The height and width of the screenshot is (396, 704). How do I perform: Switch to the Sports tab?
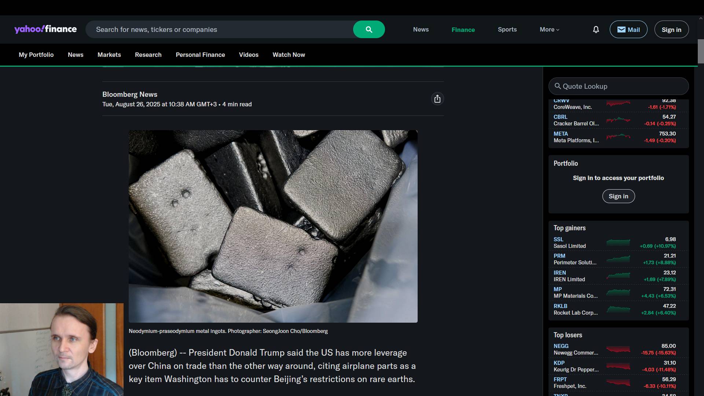click(x=507, y=29)
